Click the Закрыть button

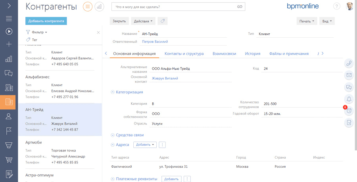[x=119, y=21]
